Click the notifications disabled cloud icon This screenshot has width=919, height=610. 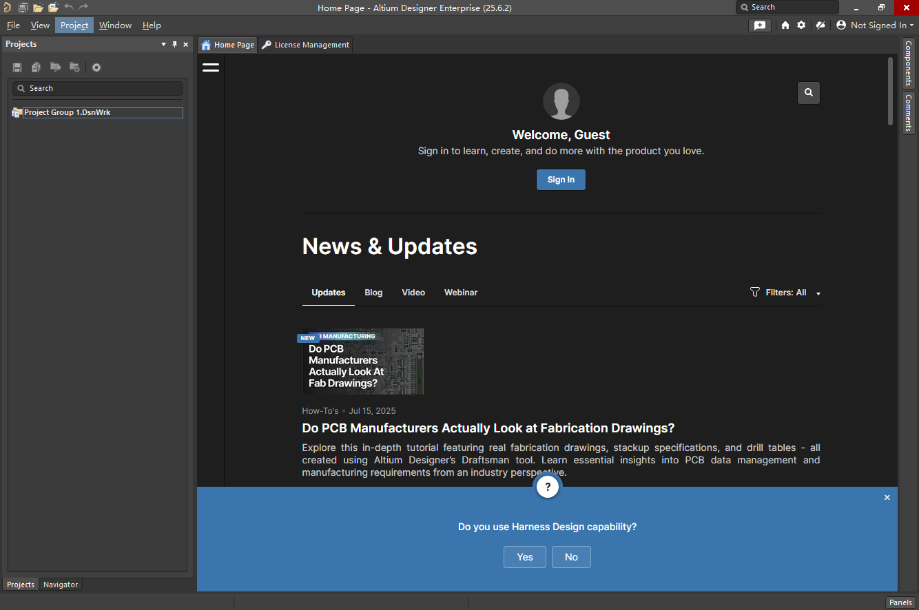tap(820, 25)
